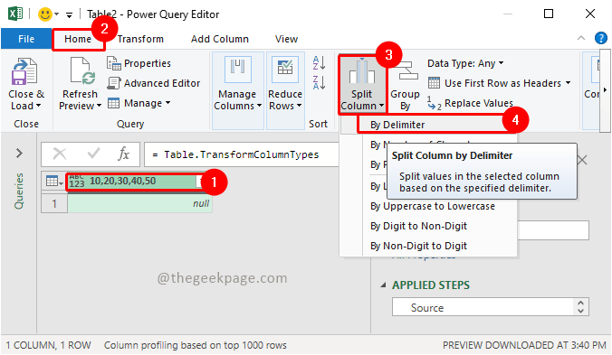Switch to the Add Column tab

click(219, 39)
